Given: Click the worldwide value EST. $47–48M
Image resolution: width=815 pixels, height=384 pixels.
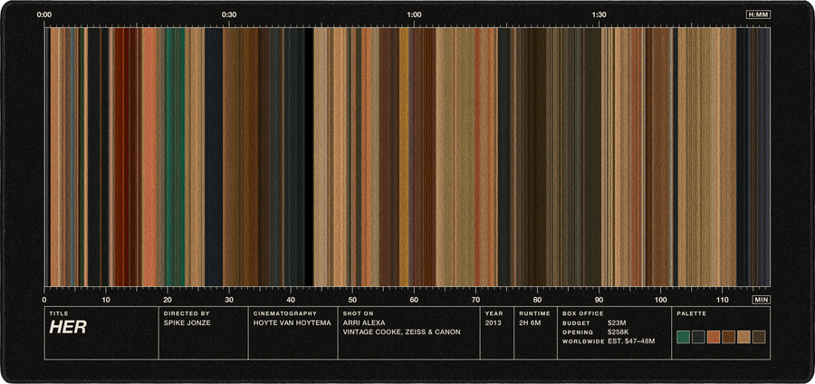Looking at the screenshot, I should (x=631, y=341).
